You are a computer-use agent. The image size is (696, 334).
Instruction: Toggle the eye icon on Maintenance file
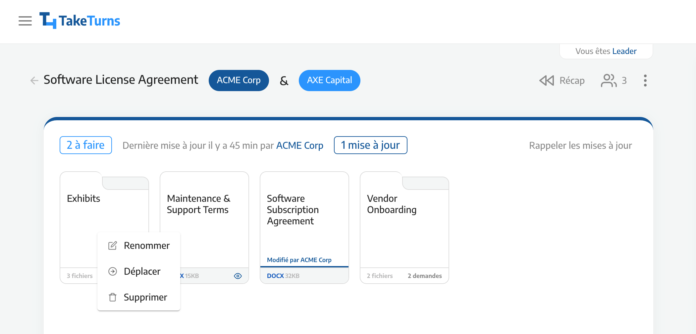coord(238,276)
